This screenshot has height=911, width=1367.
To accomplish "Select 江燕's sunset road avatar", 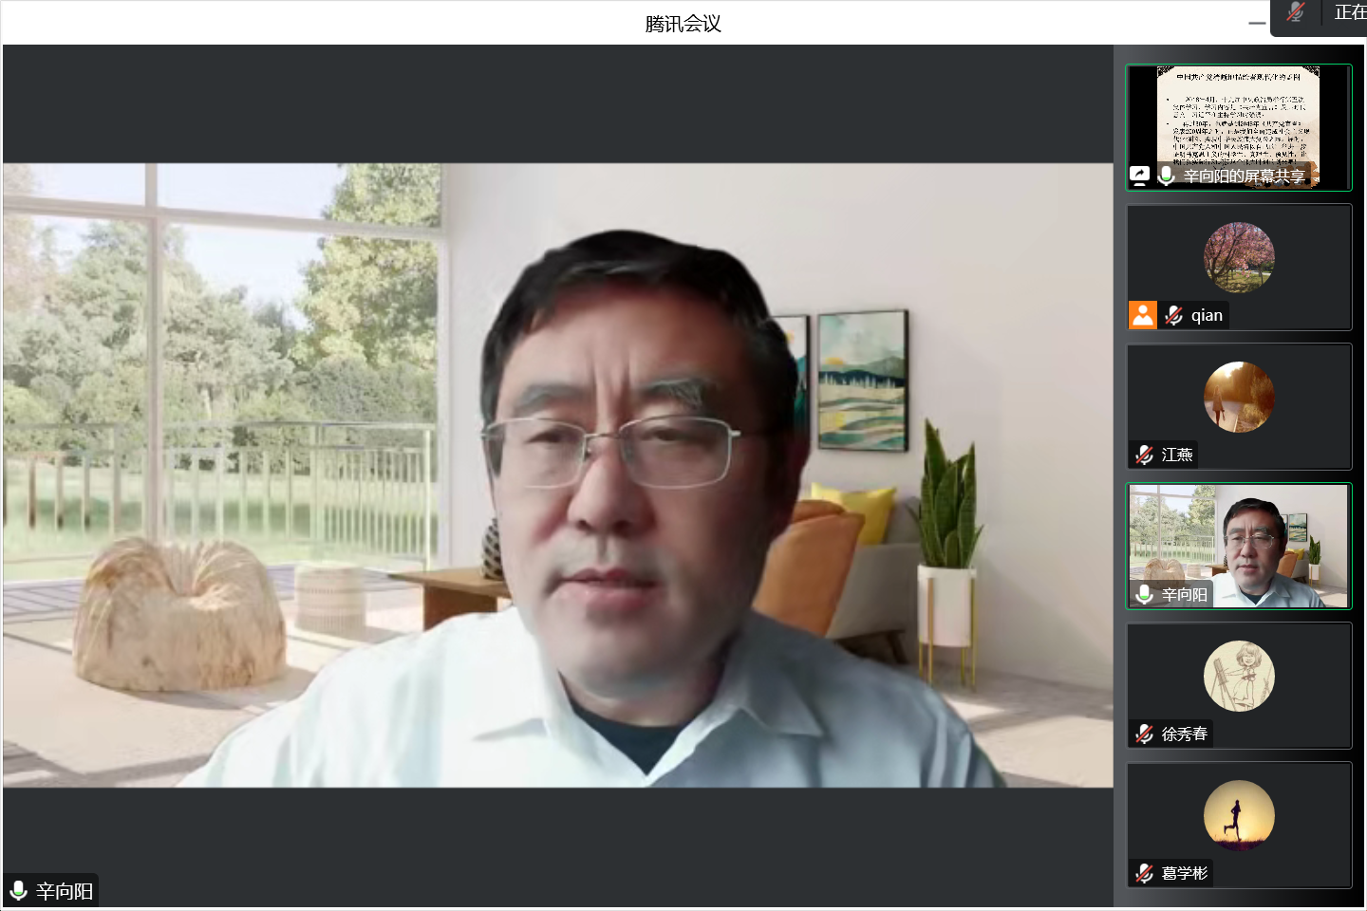I will (x=1239, y=397).
